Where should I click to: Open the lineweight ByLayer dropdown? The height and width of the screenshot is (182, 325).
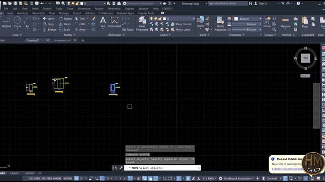pyautogui.click(x=247, y=24)
